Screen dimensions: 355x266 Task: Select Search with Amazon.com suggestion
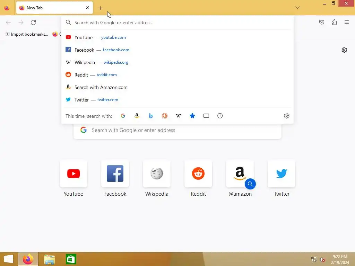pyautogui.click(x=177, y=87)
